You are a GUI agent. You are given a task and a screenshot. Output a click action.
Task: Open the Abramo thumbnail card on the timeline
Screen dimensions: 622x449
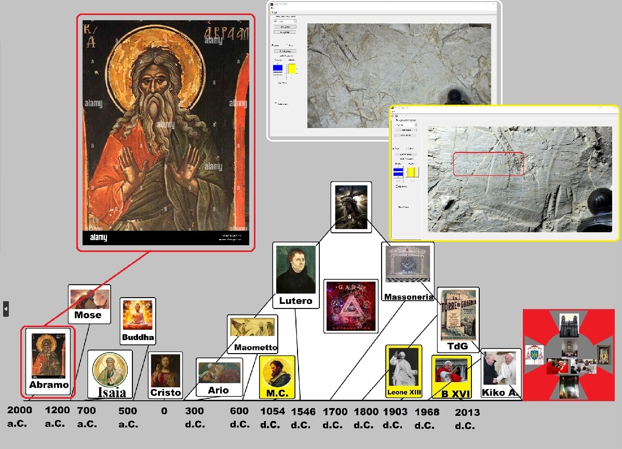coord(48,361)
